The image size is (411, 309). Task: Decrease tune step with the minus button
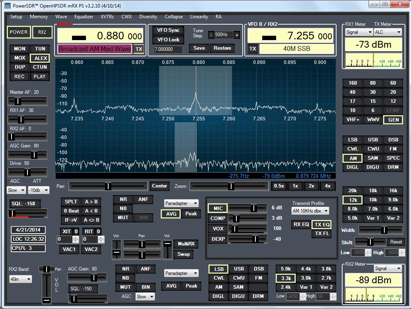click(211, 35)
